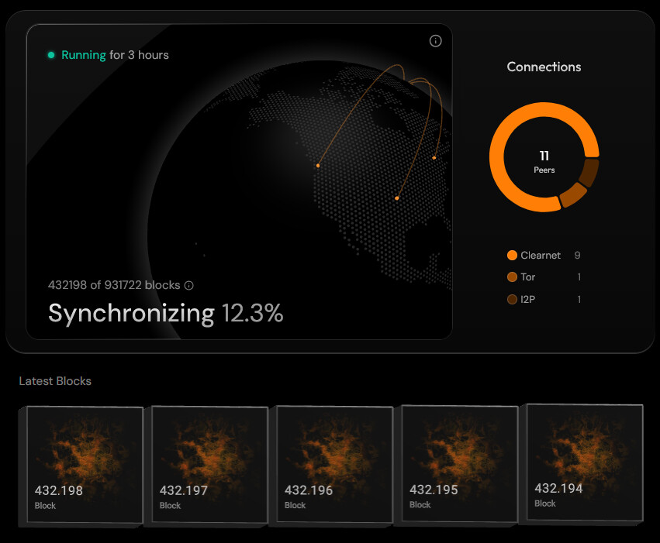Viewport: 660px width, 543px height.
Task: Open block 432.198 tile
Action: click(x=85, y=465)
